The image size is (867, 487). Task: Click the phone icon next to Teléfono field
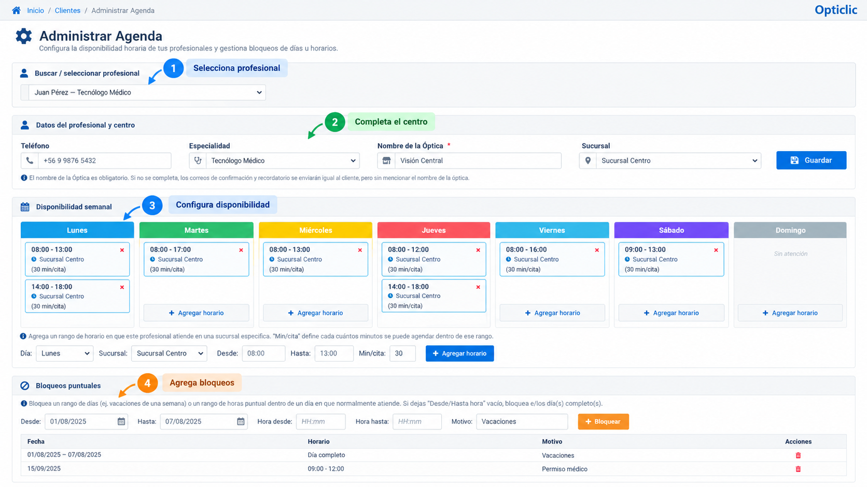30,160
